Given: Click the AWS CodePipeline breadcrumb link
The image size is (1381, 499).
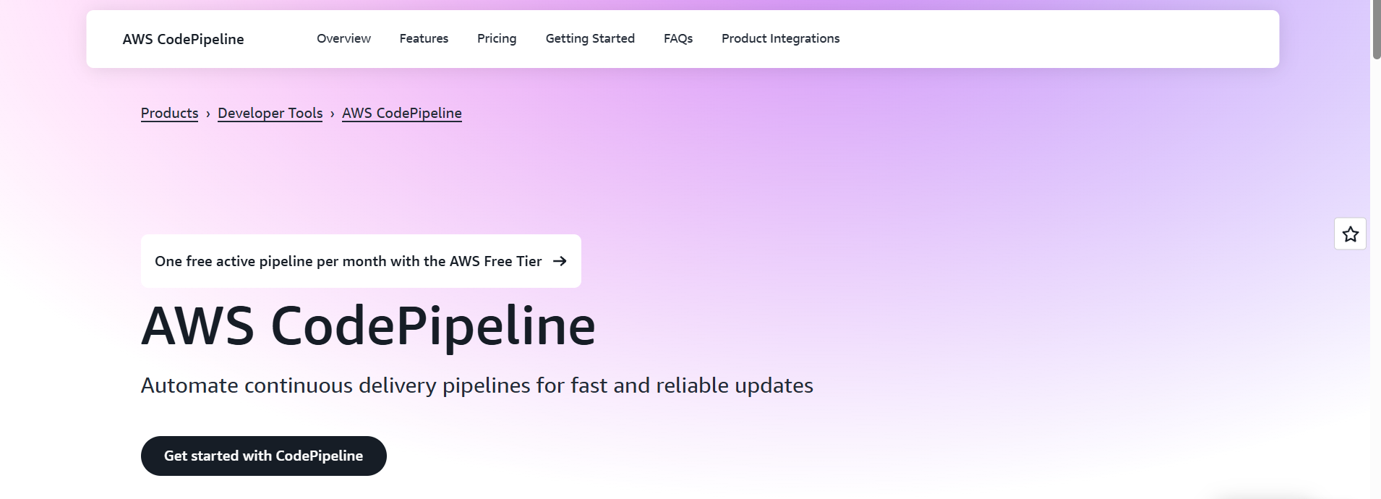Looking at the screenshot, I should [x=401, y=113].
